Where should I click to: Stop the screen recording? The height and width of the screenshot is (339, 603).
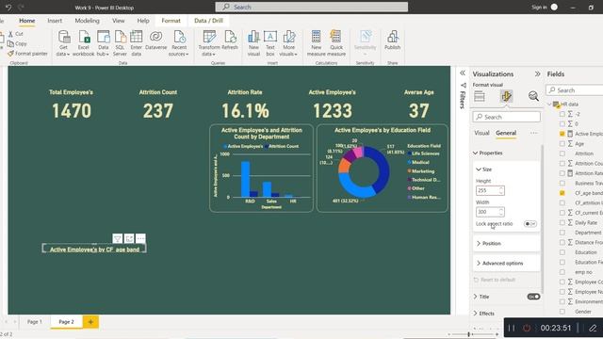[x=527, y=328]
